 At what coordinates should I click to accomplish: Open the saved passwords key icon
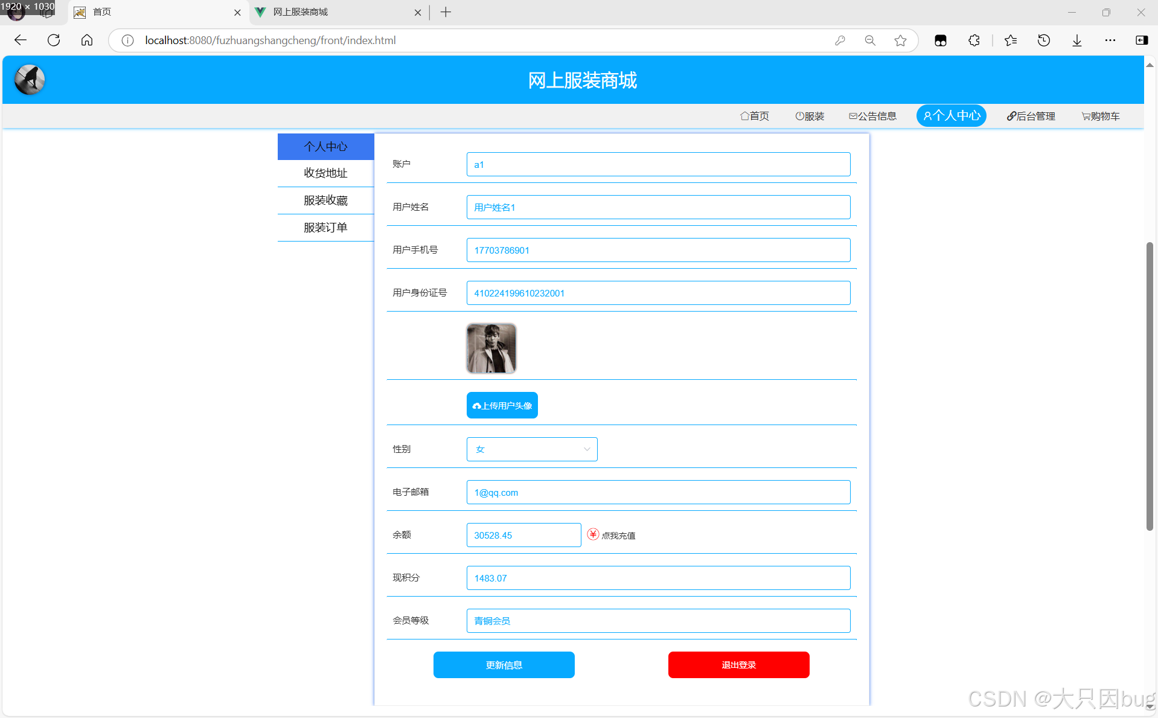(x=840, y=40)
